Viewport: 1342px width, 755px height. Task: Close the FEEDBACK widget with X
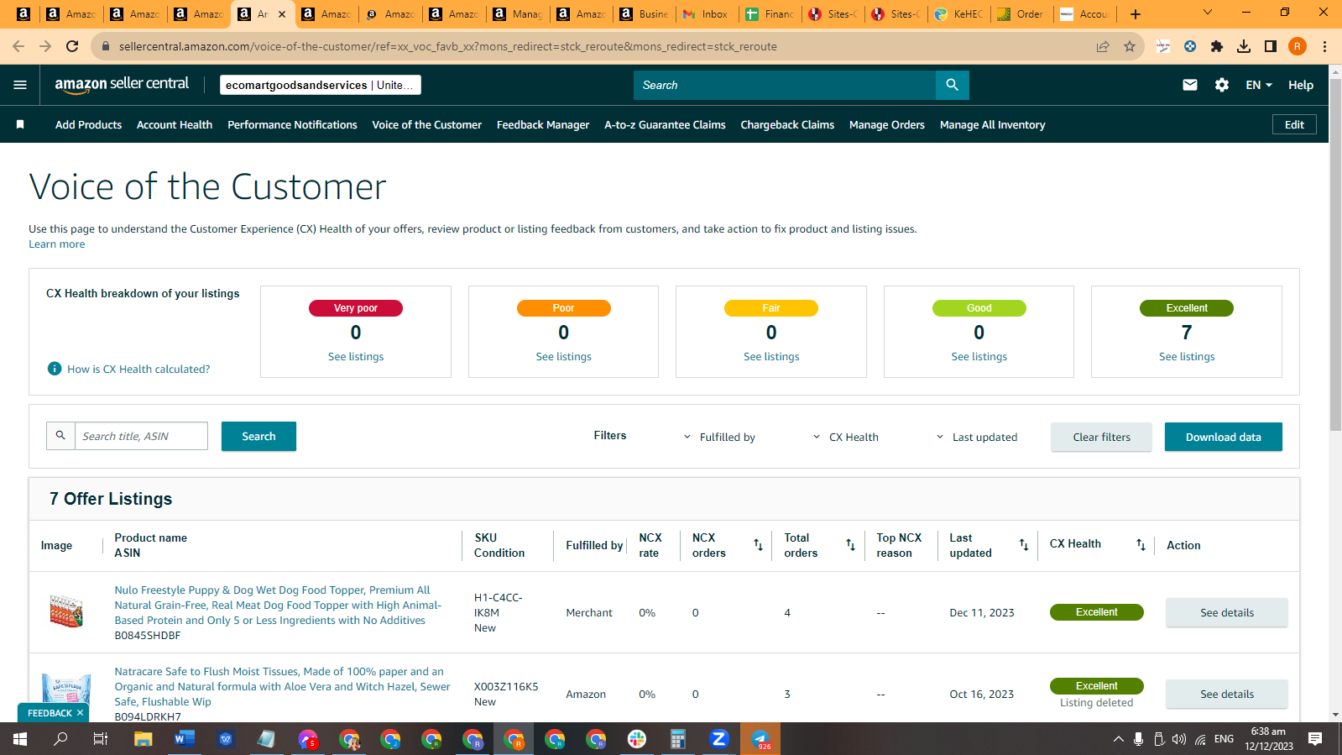(80, 713)
